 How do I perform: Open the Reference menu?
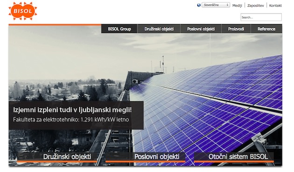[x=266, y=29]
